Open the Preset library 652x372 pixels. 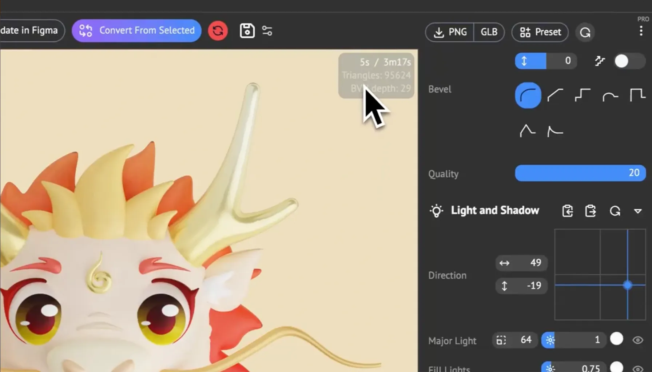[x=540, y=32]
